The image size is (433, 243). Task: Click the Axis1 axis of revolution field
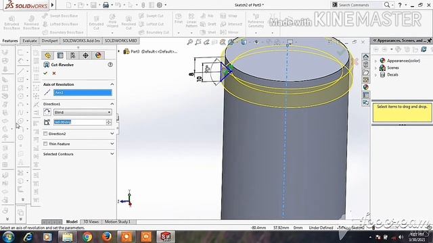pos(83,92)
